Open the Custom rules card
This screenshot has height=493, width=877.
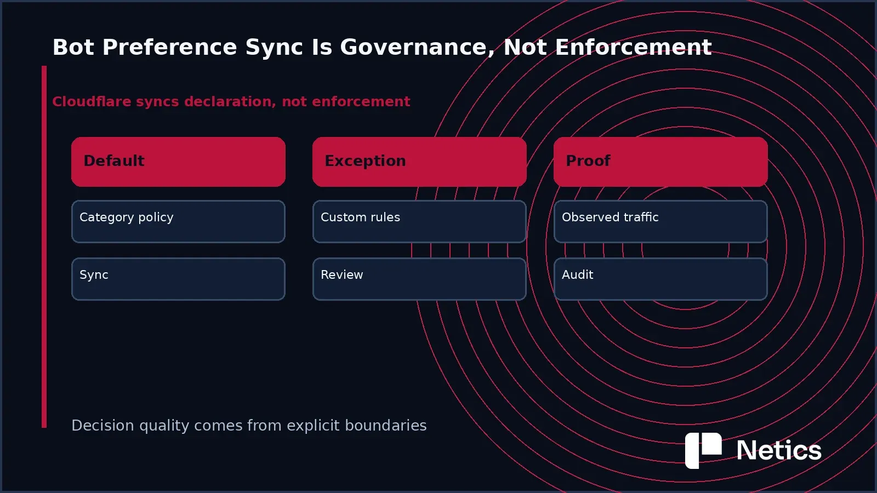[x=419, y=221]
